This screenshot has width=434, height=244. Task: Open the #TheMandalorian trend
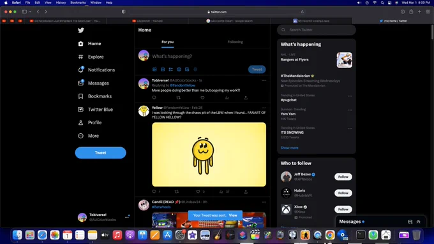(296, 76)
